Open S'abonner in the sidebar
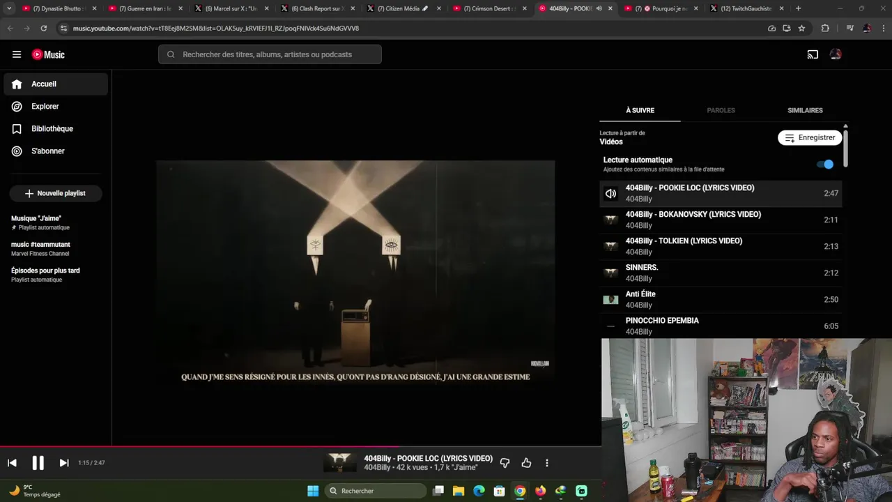Screen dimensions: 892x502 coord(56,151)
